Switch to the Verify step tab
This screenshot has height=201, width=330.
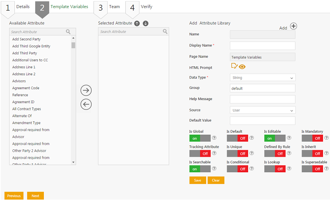[x=146, y=7]
